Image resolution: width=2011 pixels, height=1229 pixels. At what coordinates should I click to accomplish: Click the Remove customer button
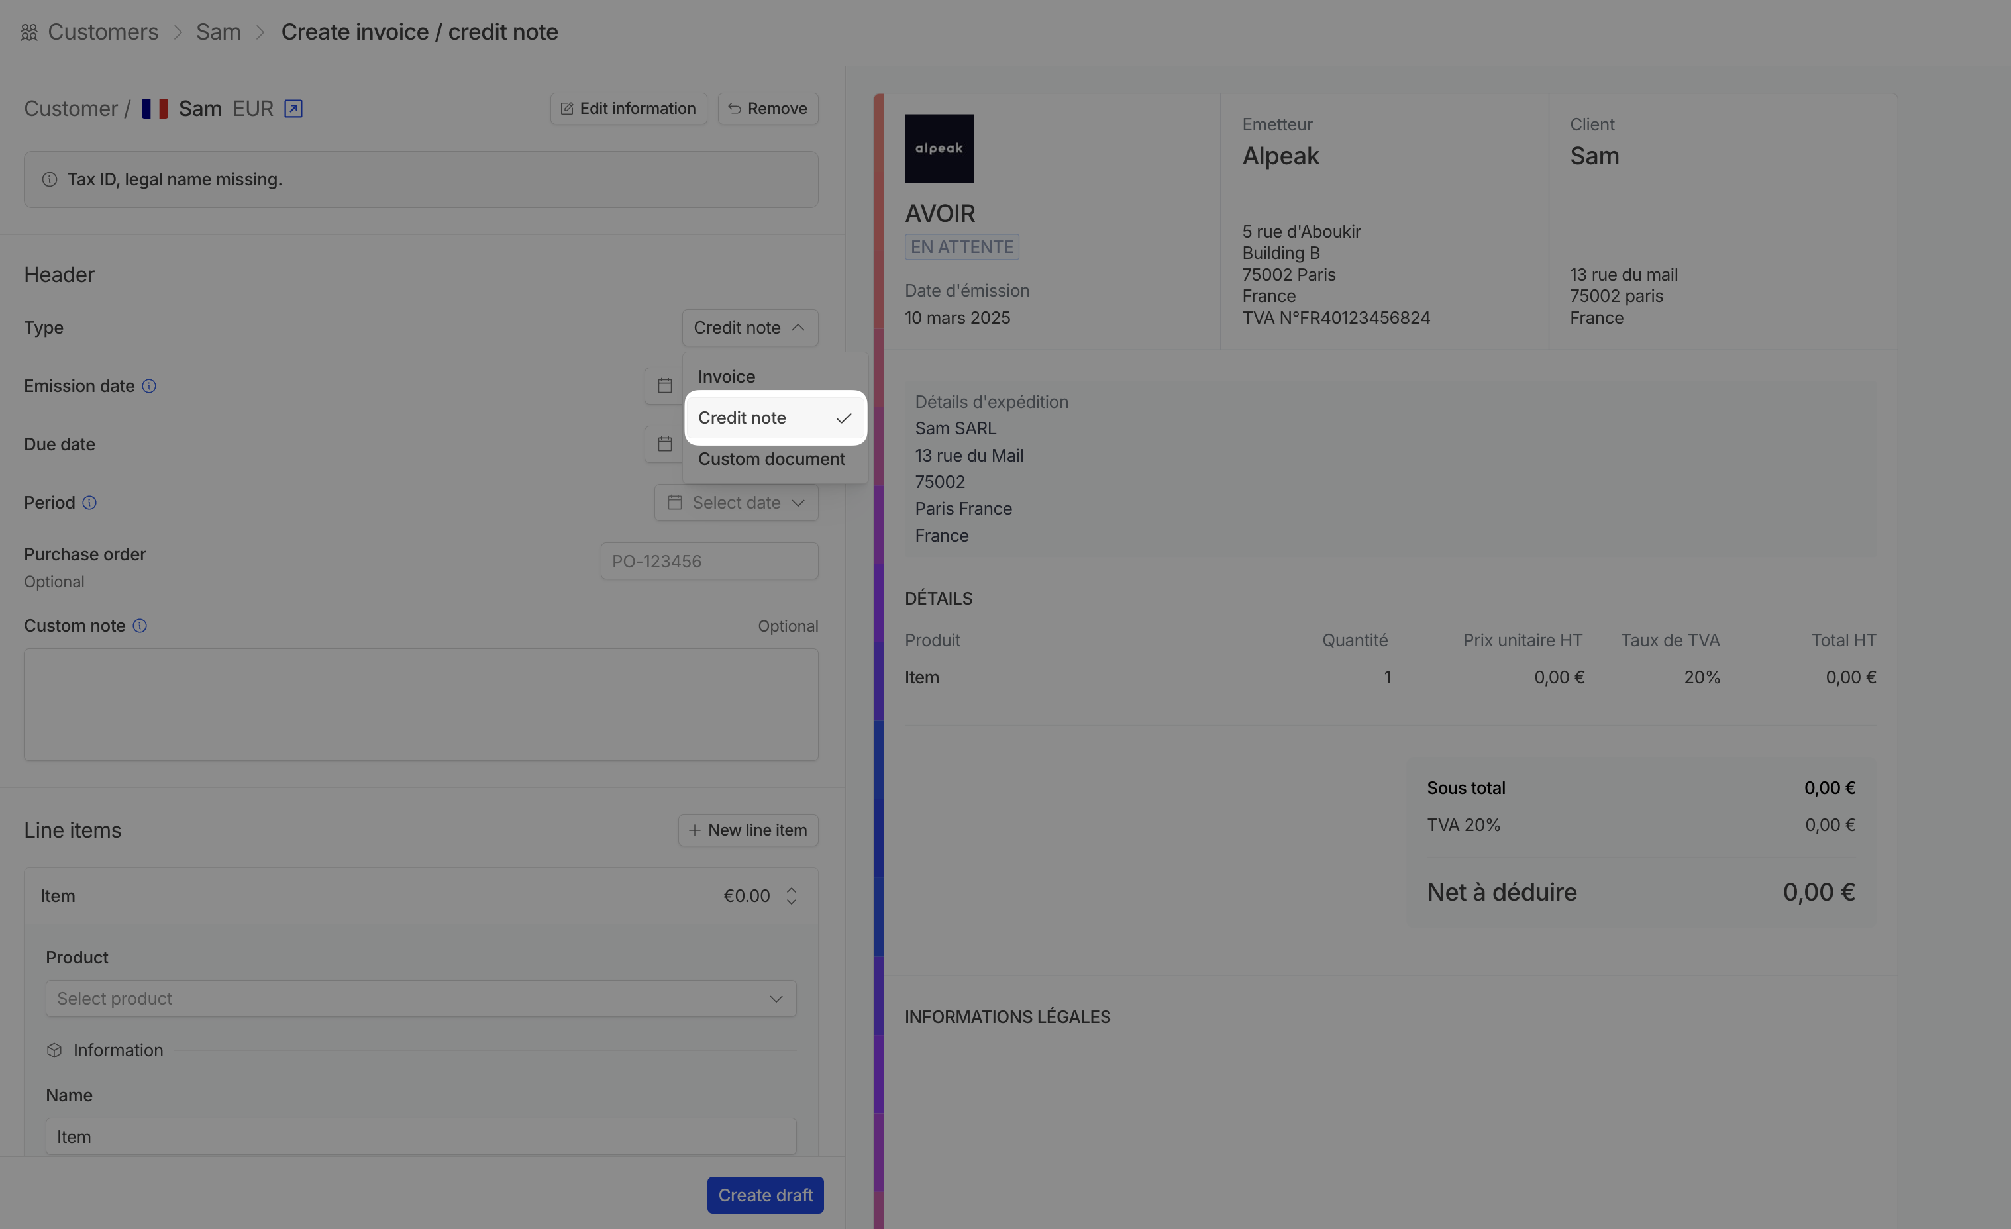pyautogui.click(x=767, y=109)
